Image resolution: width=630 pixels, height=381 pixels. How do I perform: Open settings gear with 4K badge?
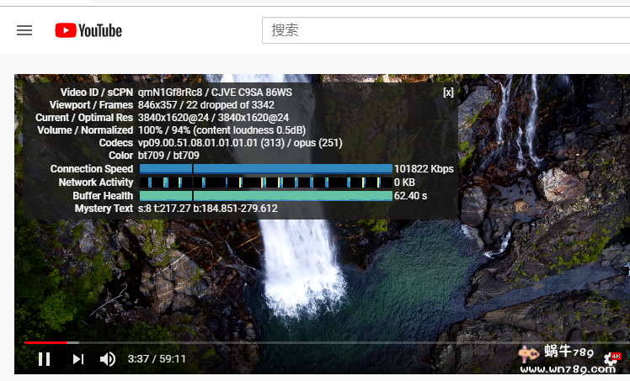point(611,360)
